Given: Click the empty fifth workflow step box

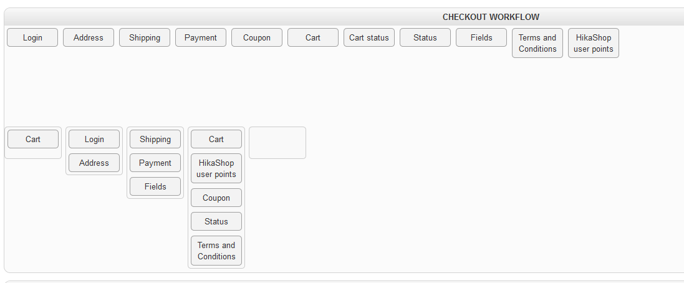Looking at the screenshot, I should coord(277,143).
